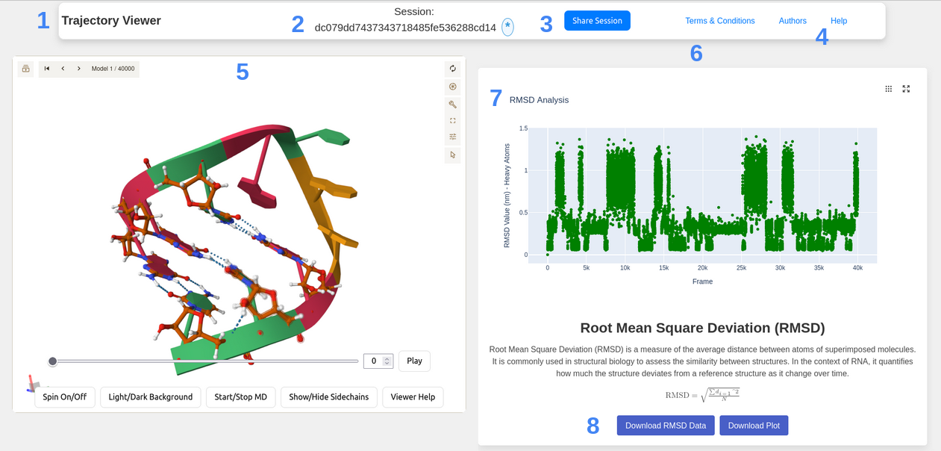Image resolution: width=941 pixels, height=451 pixels.
Task: Expand the RMSD panel to fullscreen
Action: pos(906,89)
